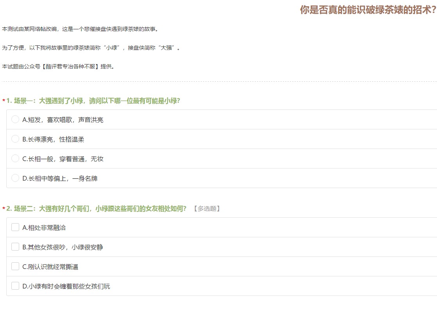Viewport: 437px width, 310px height.
Task: Click the red asterisk before question 1
Action: 3,100
